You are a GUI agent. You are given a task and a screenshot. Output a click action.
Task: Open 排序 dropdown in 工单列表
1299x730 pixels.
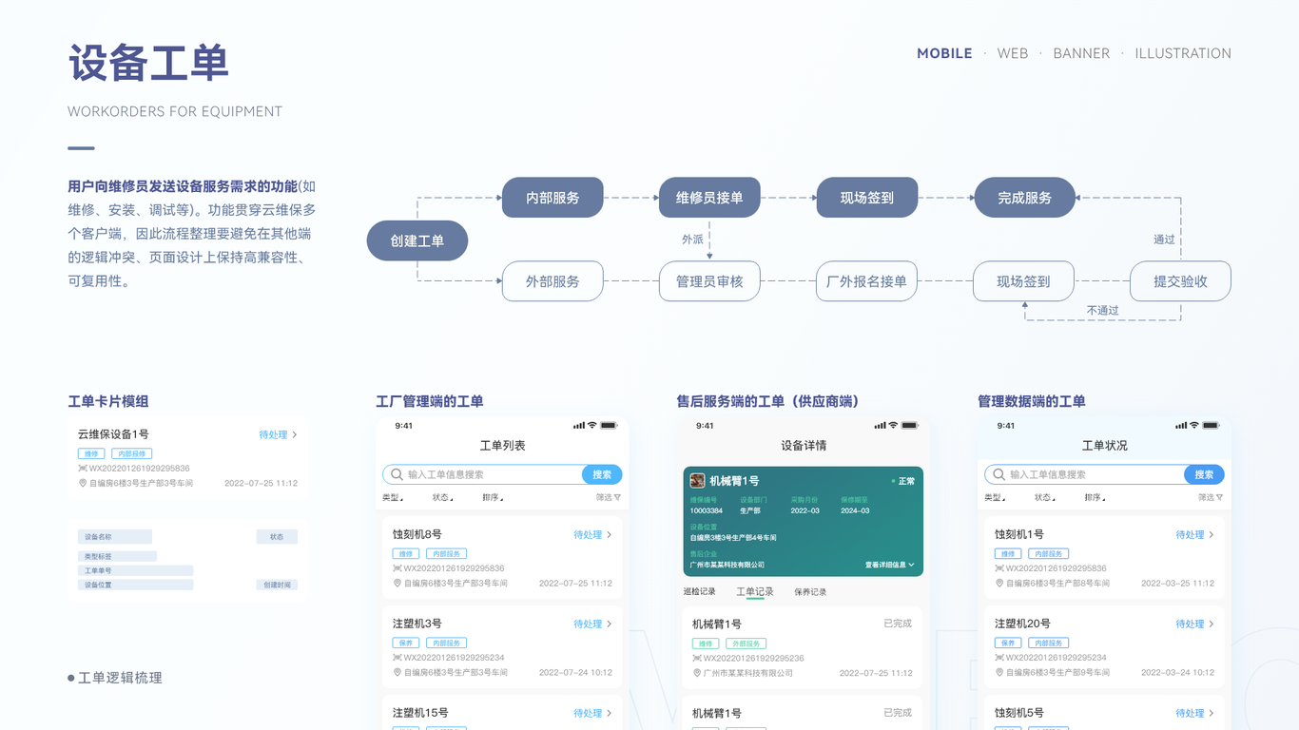click(492, 497)
